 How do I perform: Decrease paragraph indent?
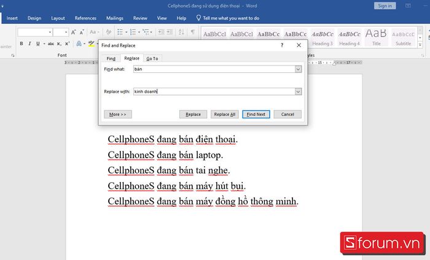tap(161, 32)
